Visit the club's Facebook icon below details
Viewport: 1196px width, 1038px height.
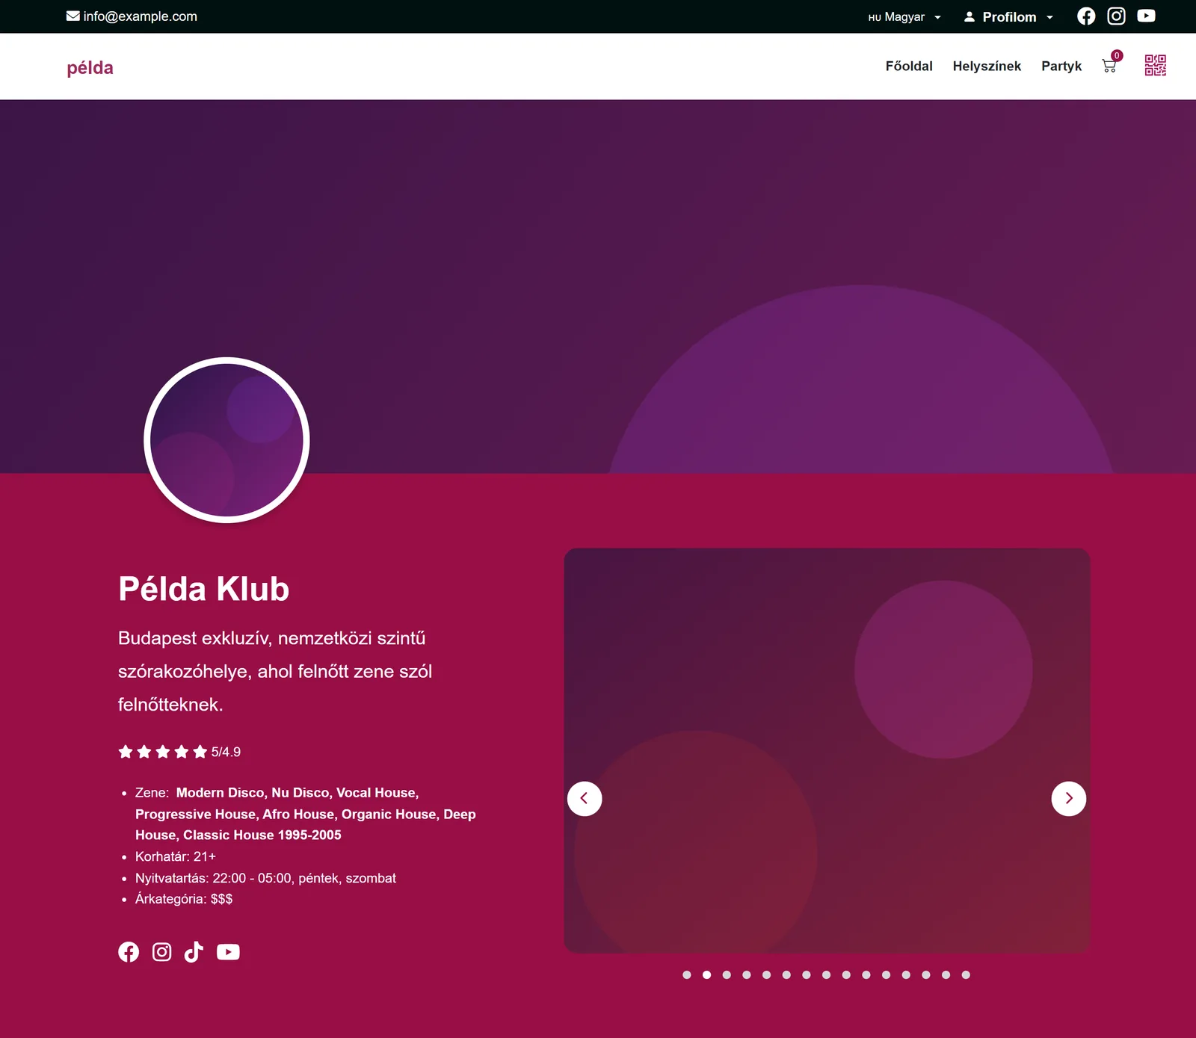tap(129, 951)
